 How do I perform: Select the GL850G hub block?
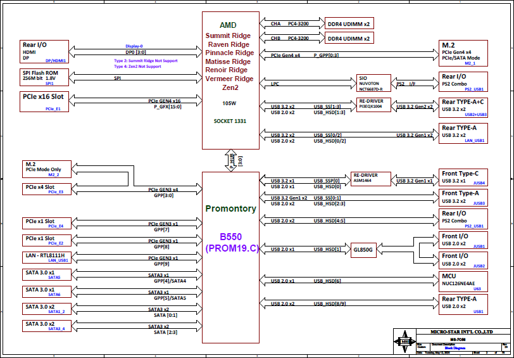tap(363, 250)
